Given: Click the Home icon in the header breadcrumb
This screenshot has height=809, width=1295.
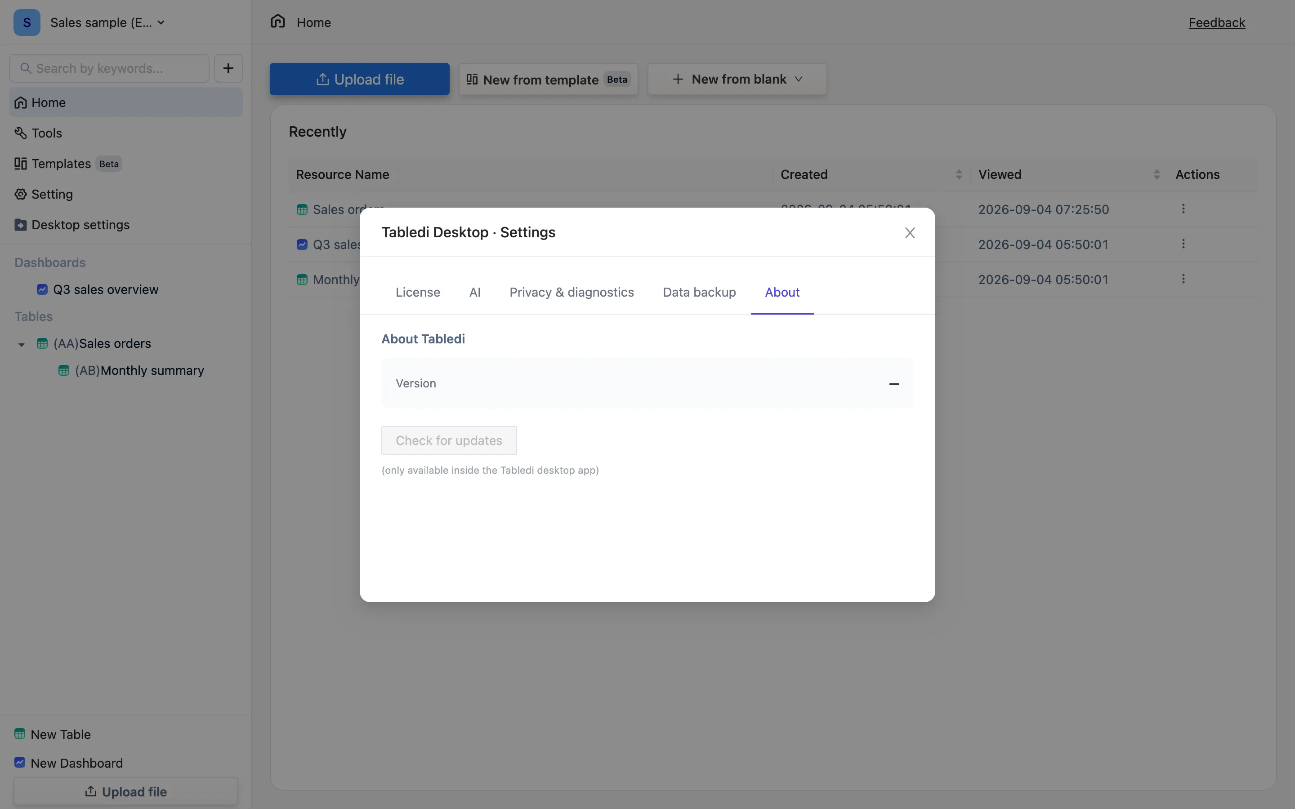Looking at the screenshot, I should coord(278,22).
